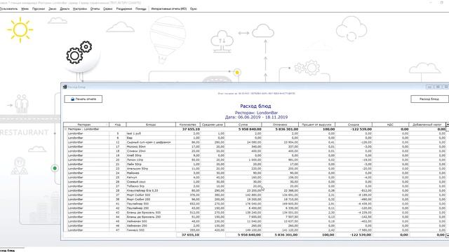Click the Средняя цена column header
Viewport: 449px width, 252px height.
[x=213, y=125]
